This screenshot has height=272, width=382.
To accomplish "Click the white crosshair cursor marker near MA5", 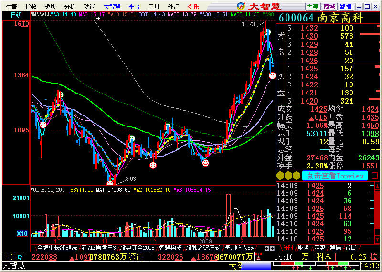I will (98, 19).
